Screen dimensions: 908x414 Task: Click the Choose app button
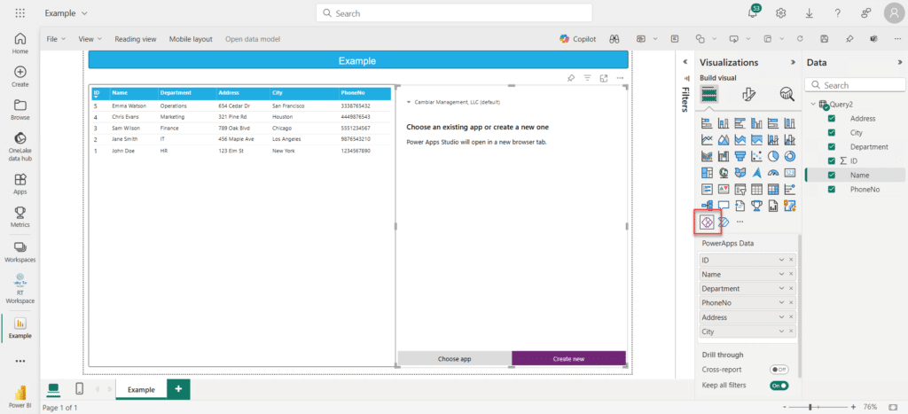[x=454, y=359]
